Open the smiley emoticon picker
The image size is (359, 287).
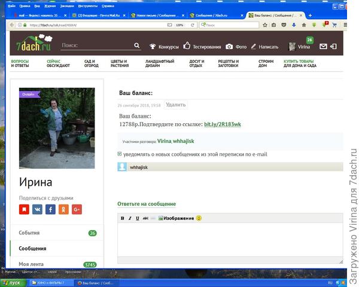pyautogui.click(x=199, y=218)
